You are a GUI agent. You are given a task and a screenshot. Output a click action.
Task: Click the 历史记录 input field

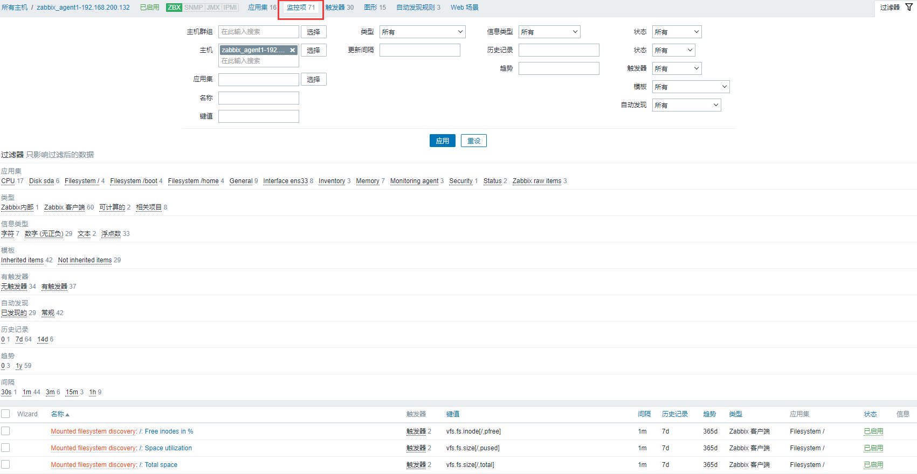click(x=559, y=50)
